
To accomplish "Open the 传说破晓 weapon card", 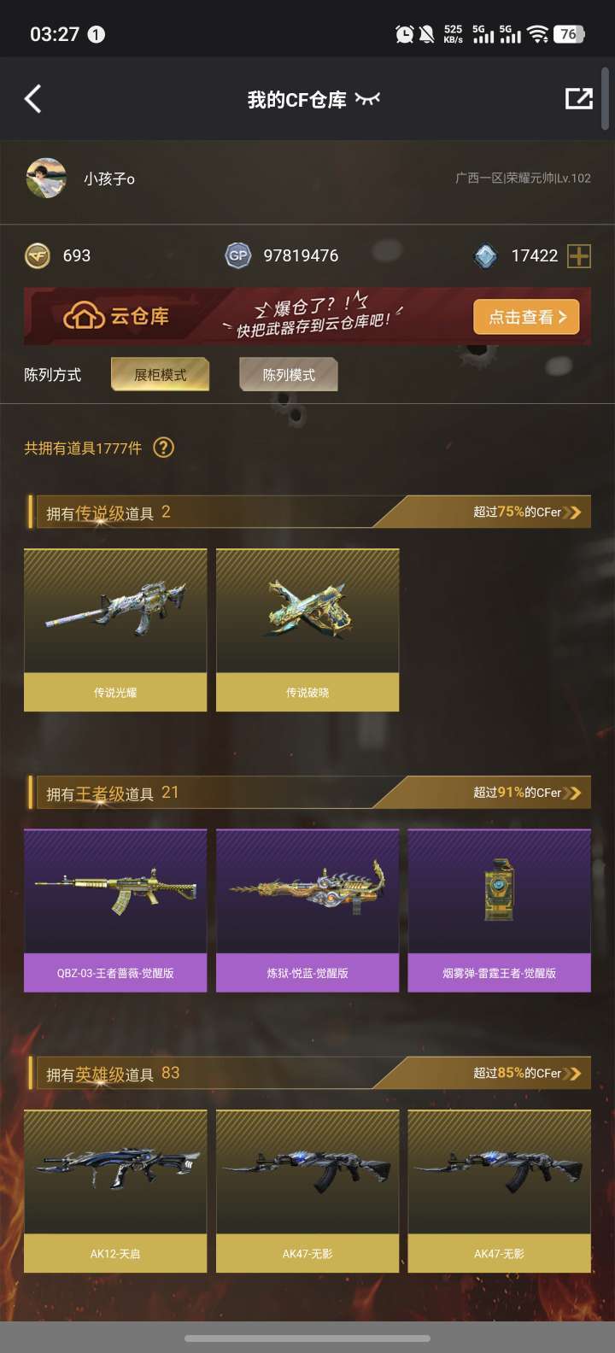I will click(307, 630).
